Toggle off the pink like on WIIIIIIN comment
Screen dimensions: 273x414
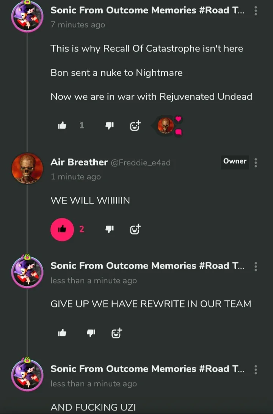click(x=62, y=229)
